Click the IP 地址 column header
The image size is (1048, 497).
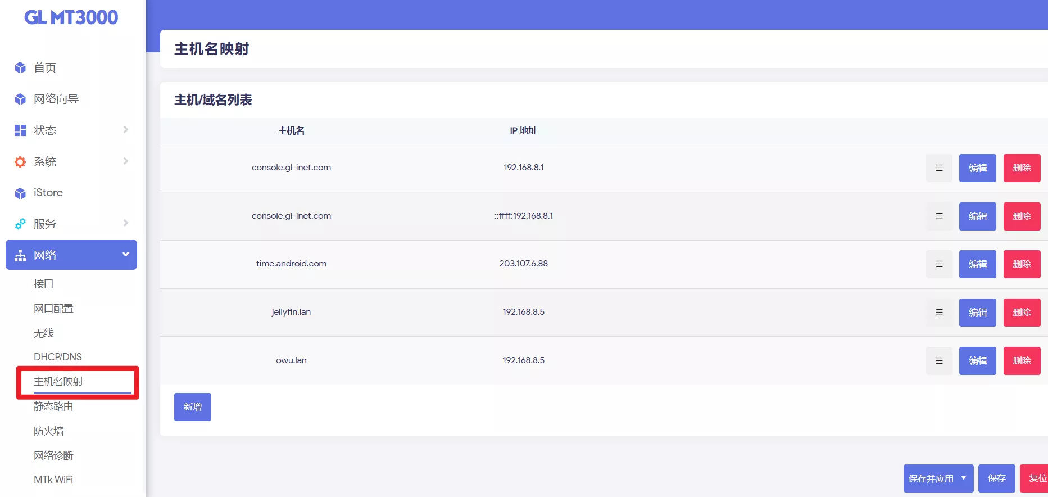(x=523, y=130)
